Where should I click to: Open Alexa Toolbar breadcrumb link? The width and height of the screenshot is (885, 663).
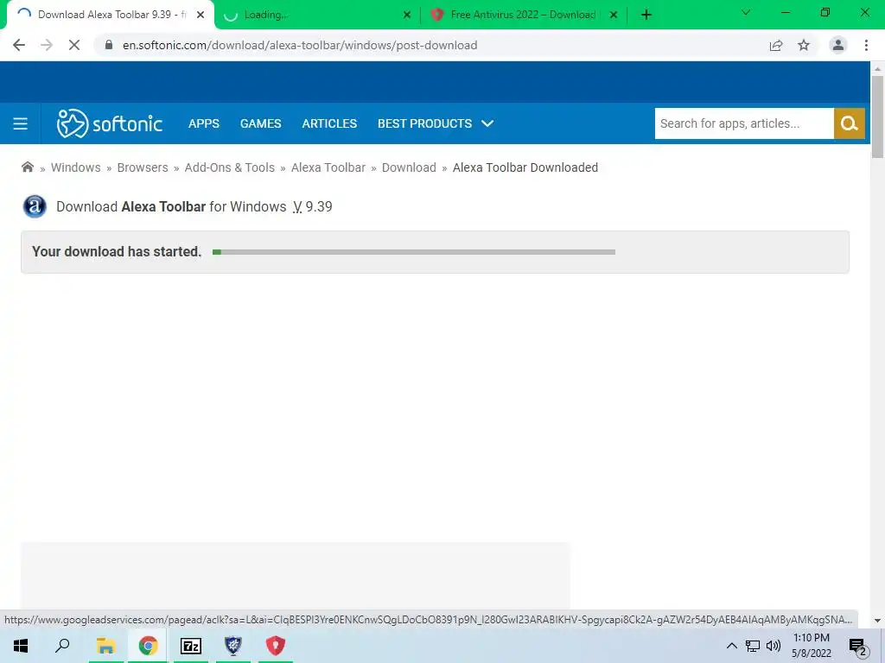(x=328, y=167)
